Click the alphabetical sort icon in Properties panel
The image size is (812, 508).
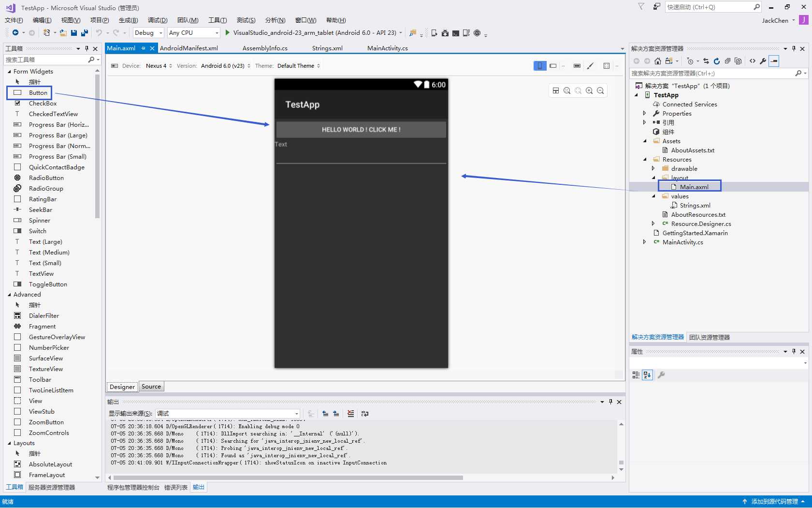coord(647,375)
